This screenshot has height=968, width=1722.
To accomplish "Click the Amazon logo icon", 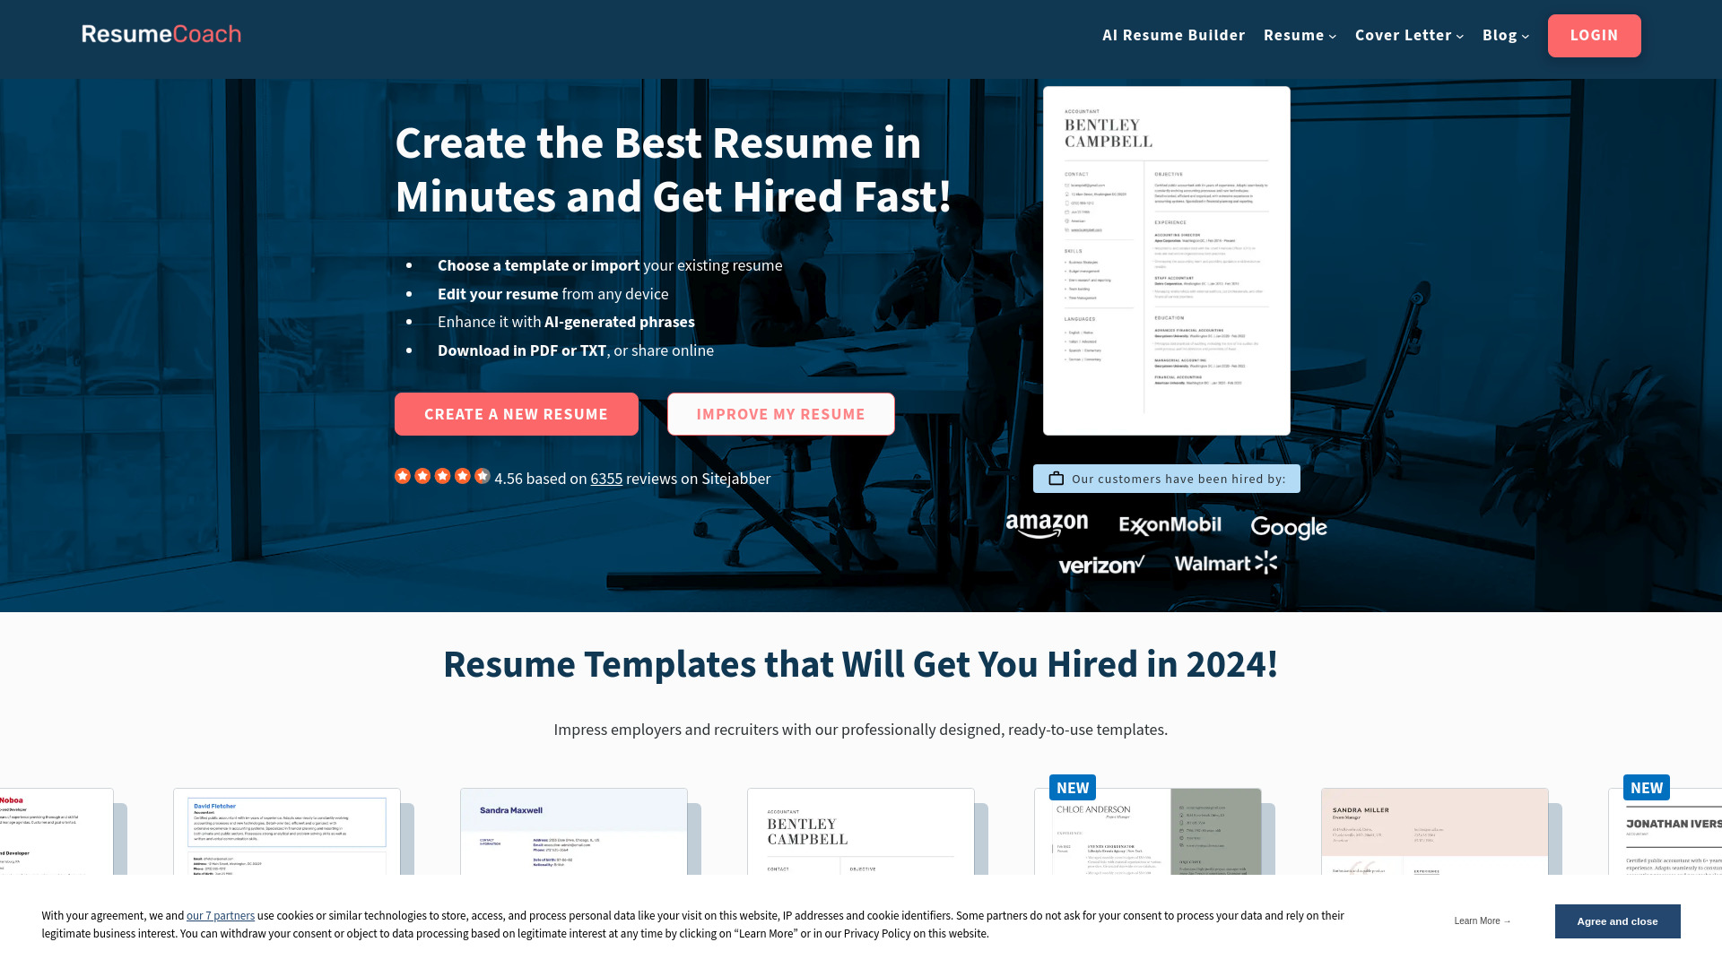I will click(1046, 523).
